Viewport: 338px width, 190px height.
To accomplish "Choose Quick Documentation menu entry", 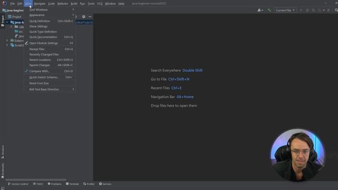I will pyautogui.click(x=50, y=37).
